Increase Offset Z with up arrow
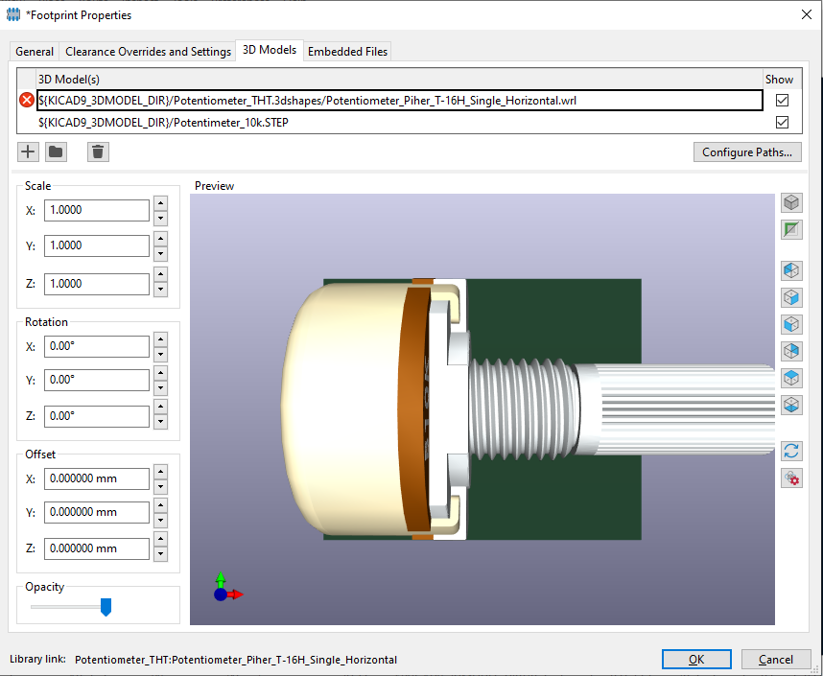 point(160,540)
